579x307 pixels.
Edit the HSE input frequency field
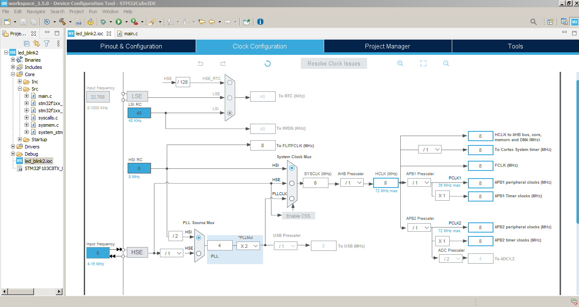(x=98, y=252)
